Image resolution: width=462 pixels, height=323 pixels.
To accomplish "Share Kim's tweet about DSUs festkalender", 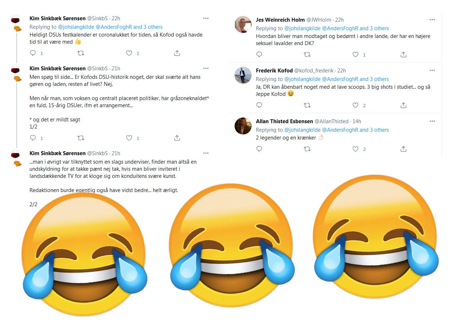I will pyautogui.click(x=177, y=53).
